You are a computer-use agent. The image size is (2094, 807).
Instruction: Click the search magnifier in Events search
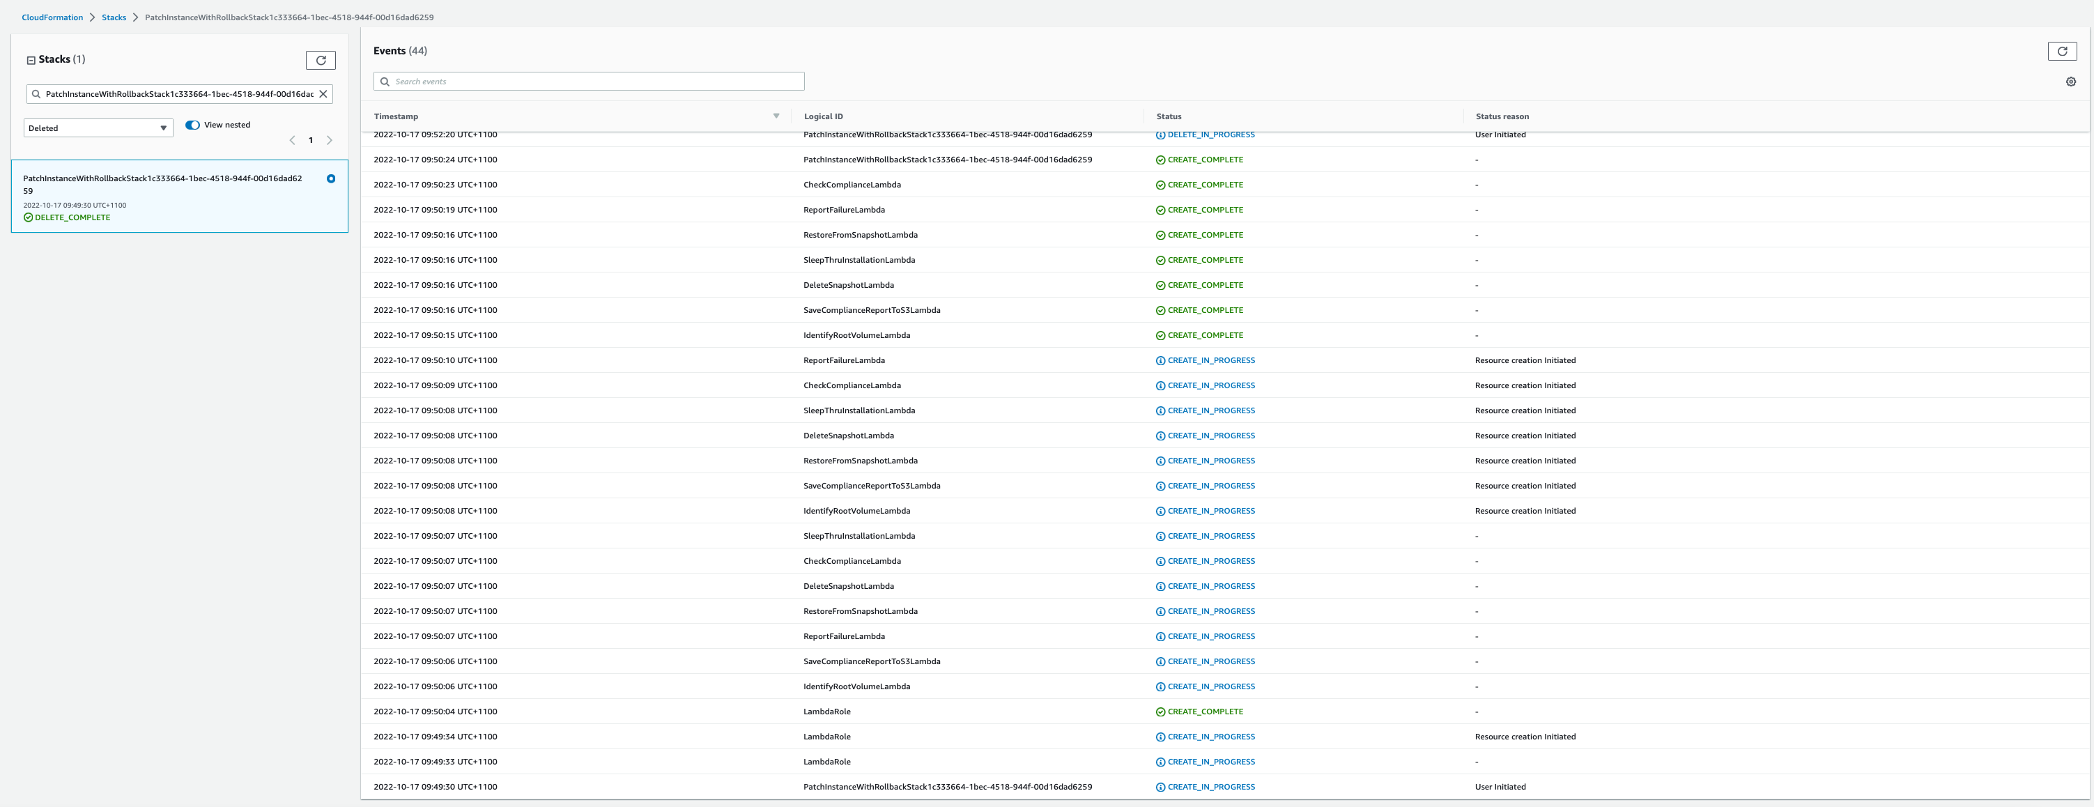385,82
